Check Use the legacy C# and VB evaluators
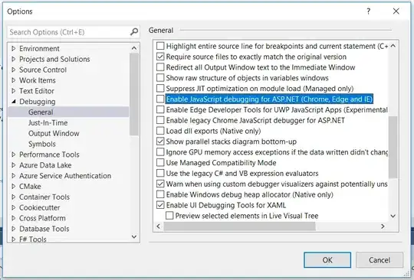414x280 pixels. (x=160, y=173)
